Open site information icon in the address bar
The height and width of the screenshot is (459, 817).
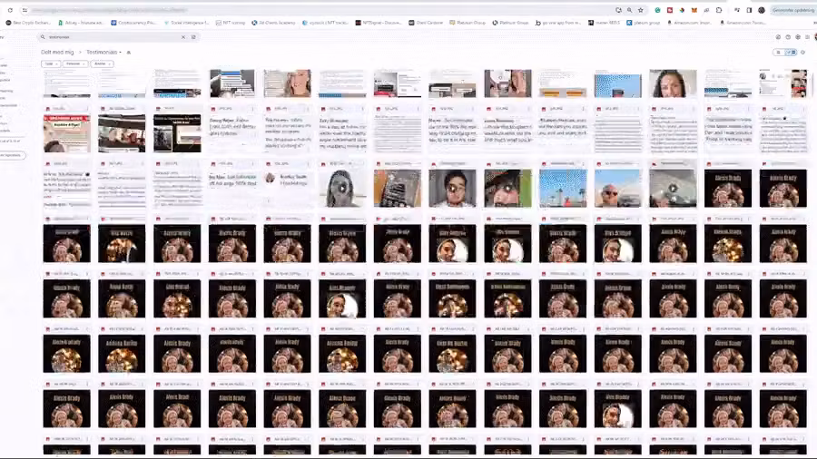tap(25, 10)
